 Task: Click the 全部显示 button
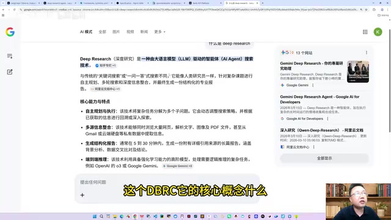point(324,158)
